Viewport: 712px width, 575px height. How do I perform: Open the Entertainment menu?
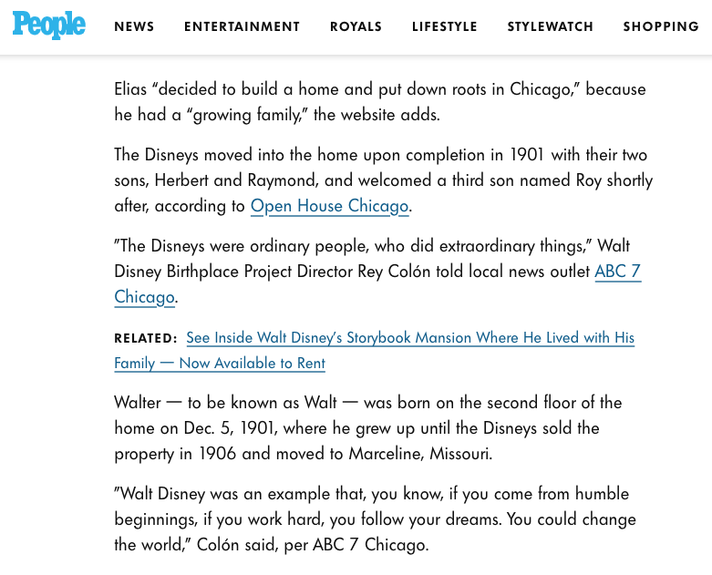(x=242, y=26)
